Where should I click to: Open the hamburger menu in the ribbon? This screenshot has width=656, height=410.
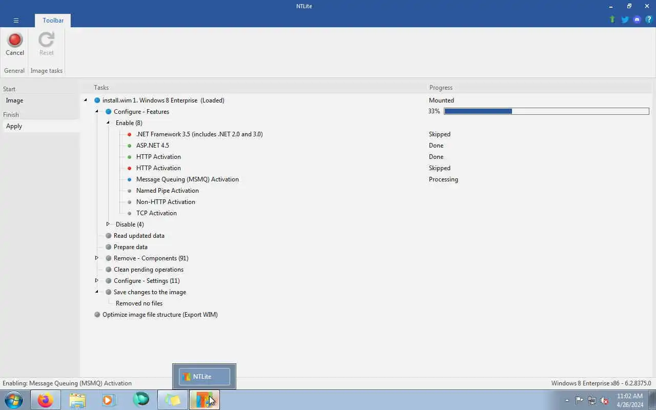click(x=16, y=20)
